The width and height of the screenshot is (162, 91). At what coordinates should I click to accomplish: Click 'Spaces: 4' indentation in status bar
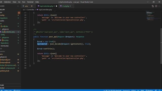point(126,90)
